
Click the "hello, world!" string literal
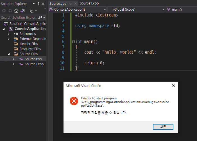[119, 52]
